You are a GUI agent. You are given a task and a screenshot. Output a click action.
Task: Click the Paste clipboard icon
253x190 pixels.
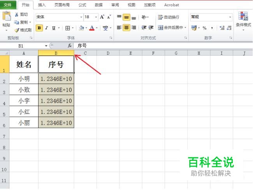(6, 16)
